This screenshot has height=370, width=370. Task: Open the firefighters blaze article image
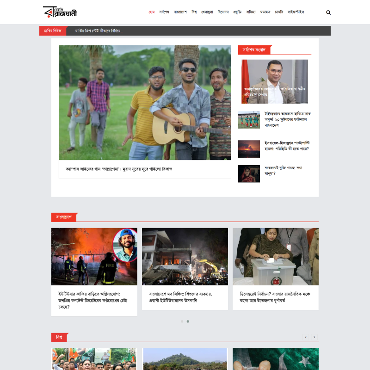[94, 256]
